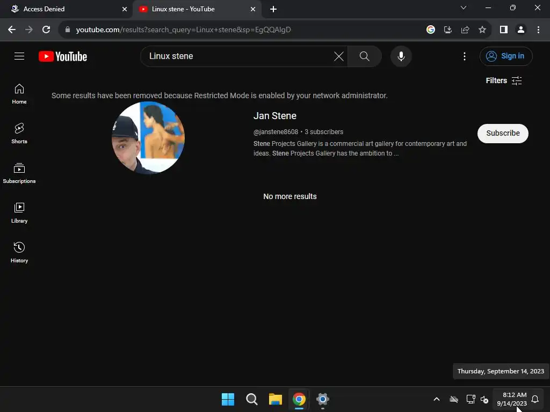Install app via the download icon
550x412 pixels.
tap(447, 30)
